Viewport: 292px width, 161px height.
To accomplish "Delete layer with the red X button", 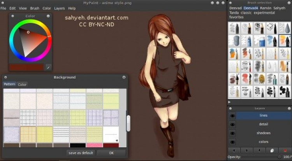I will tap(285, 150).
